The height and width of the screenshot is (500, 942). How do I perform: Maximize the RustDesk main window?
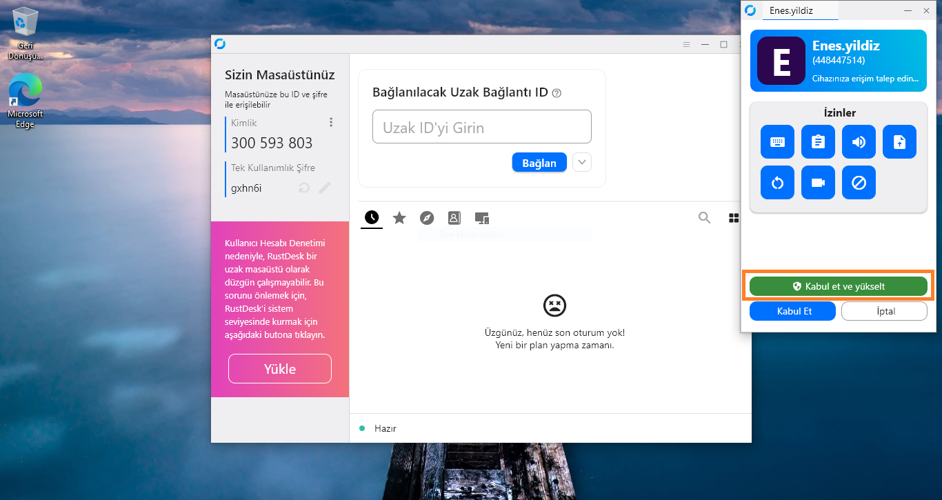[x=723, y=44]
